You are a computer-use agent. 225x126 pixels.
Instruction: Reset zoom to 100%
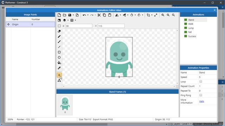pos(173,15)
